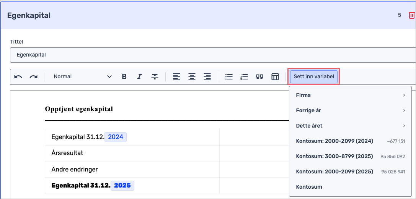Select the bold 2025 variable chip
Viewport: 416px width, 199px height.
tap(122, 185)
